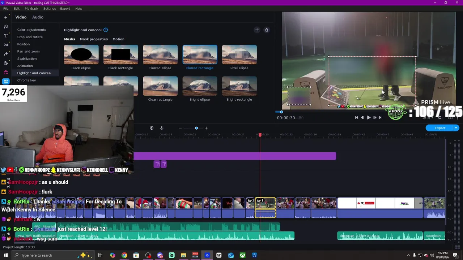
Task: Select the purple title clip on the timeline
Action: coord(235,156)
